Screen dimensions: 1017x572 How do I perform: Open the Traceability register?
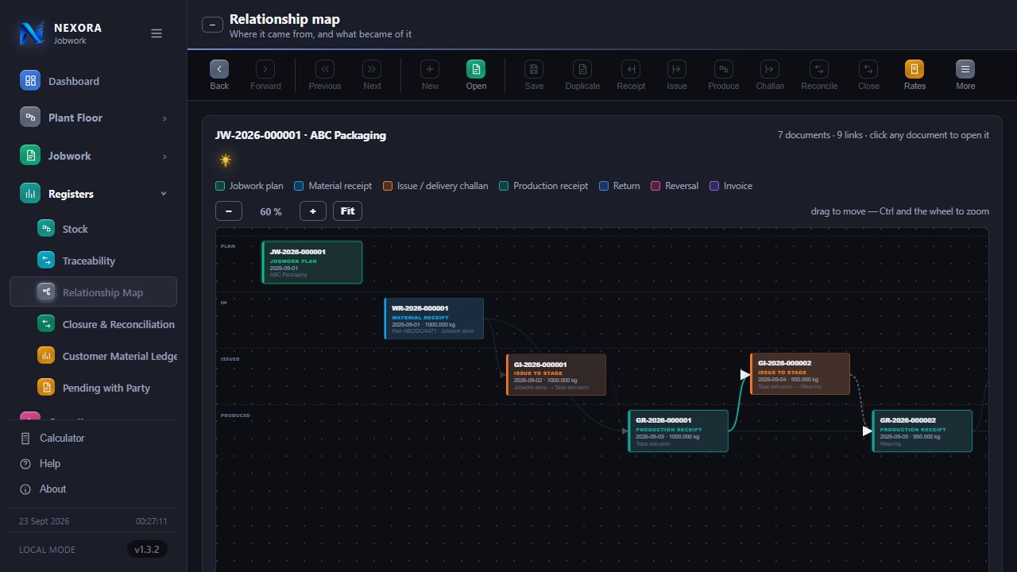pos(93,261)
